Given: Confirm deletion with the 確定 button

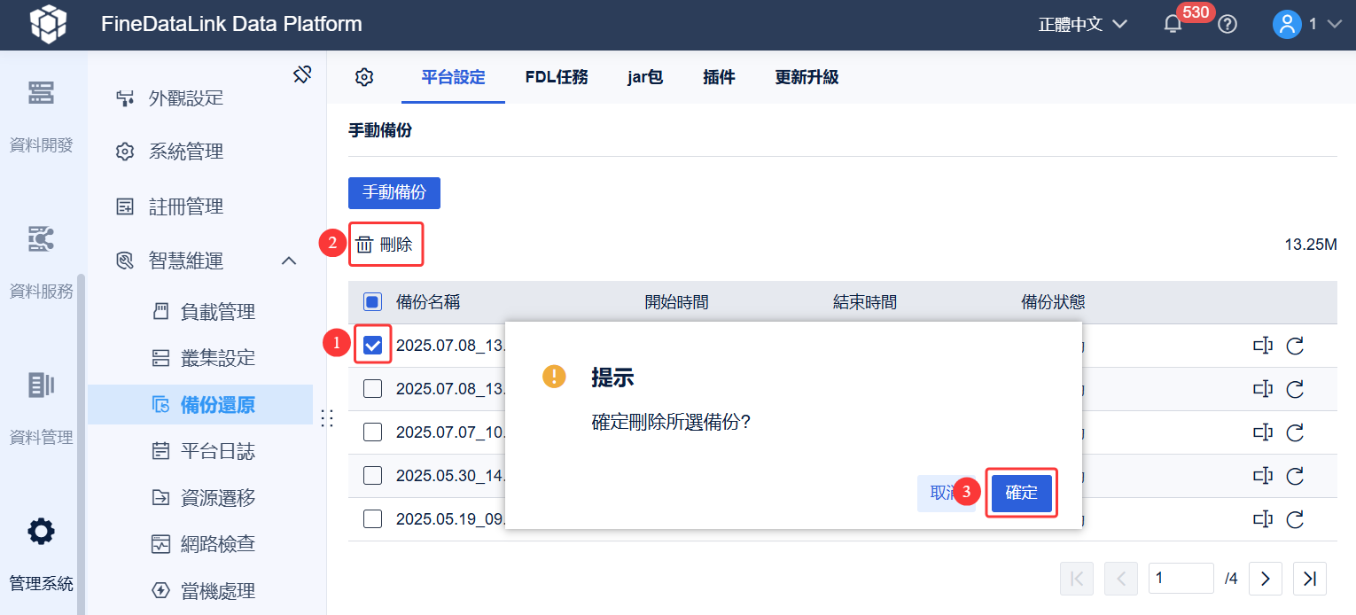Looking at the screenshot, I should [1022, 493].
